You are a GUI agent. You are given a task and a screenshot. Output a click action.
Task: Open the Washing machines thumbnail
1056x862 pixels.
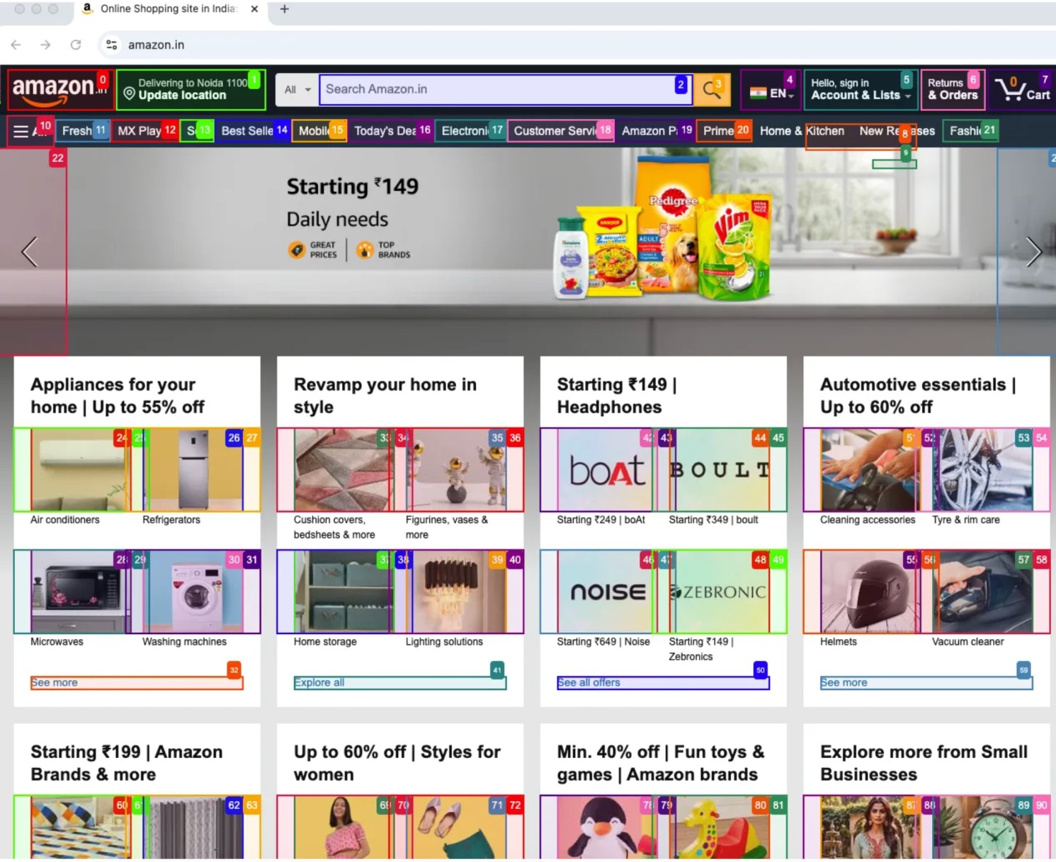(x=193, y=591)
